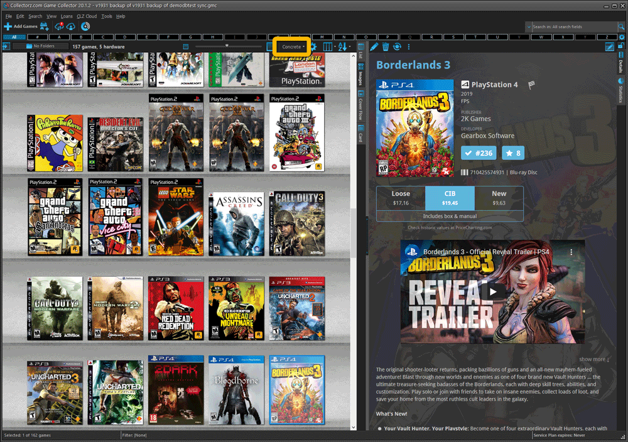This screenshot has height=442, width=628.
Task: Toggle the folder panel icon left of No Folders
Action: tap(6, 46)
